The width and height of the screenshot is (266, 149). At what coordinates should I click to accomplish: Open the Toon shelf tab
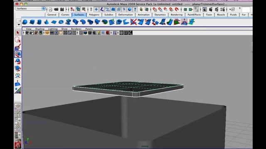209,15
